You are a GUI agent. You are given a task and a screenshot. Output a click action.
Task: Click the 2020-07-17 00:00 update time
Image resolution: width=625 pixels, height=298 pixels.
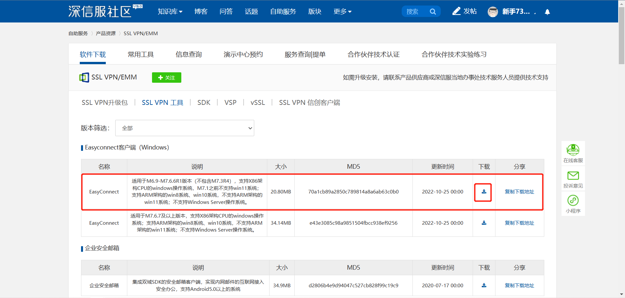click(443, 285)
